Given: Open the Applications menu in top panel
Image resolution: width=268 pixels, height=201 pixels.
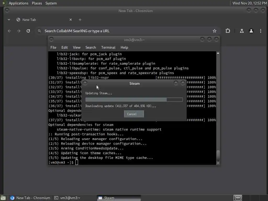Looking at the screenshot, I should pos(19,3).
